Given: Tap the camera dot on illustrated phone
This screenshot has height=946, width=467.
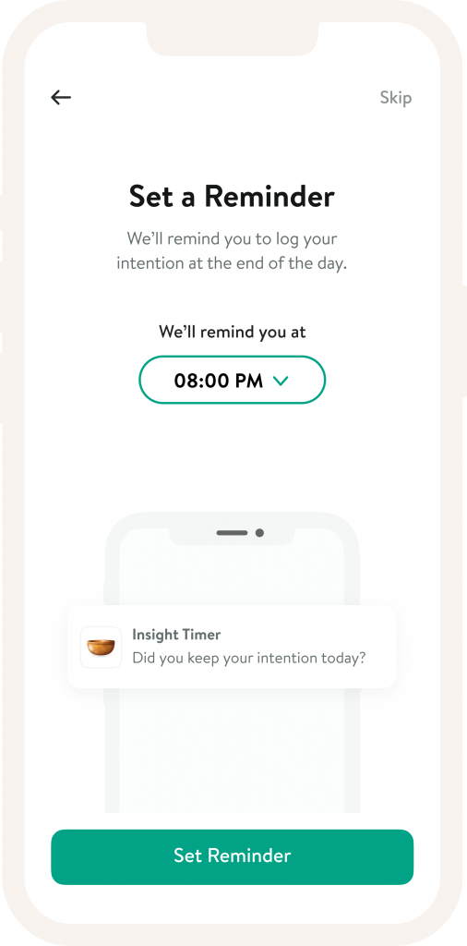Looking at the screenshot, I should [259, 533].
